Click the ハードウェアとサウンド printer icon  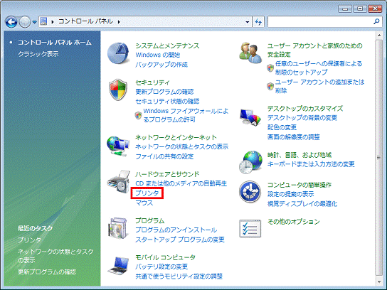pos(119,182)
